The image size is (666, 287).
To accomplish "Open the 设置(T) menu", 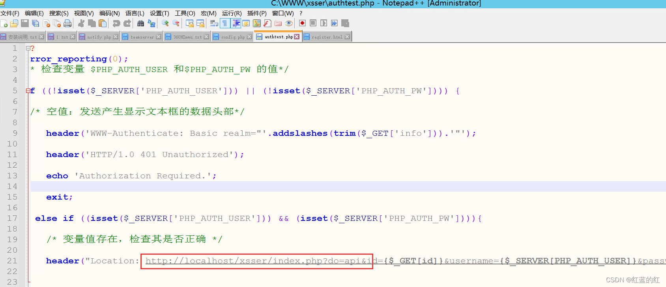I will coord(159,13).
